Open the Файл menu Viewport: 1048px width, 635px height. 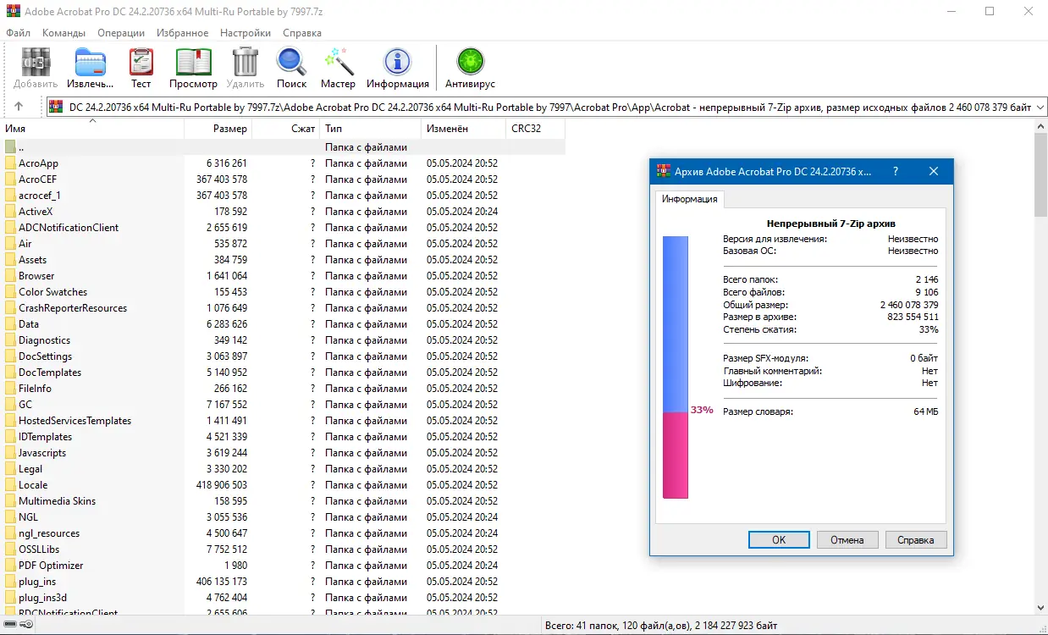pos(18,33)
